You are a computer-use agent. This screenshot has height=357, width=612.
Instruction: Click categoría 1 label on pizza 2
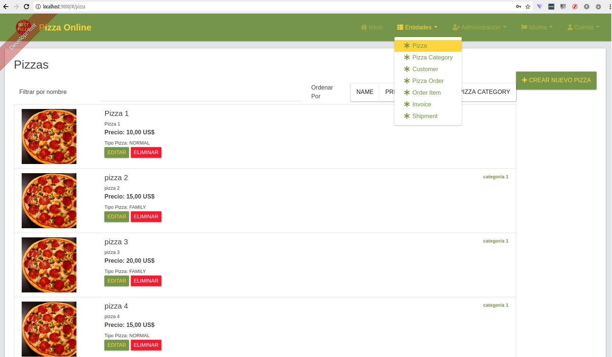[x=495, y=177]
